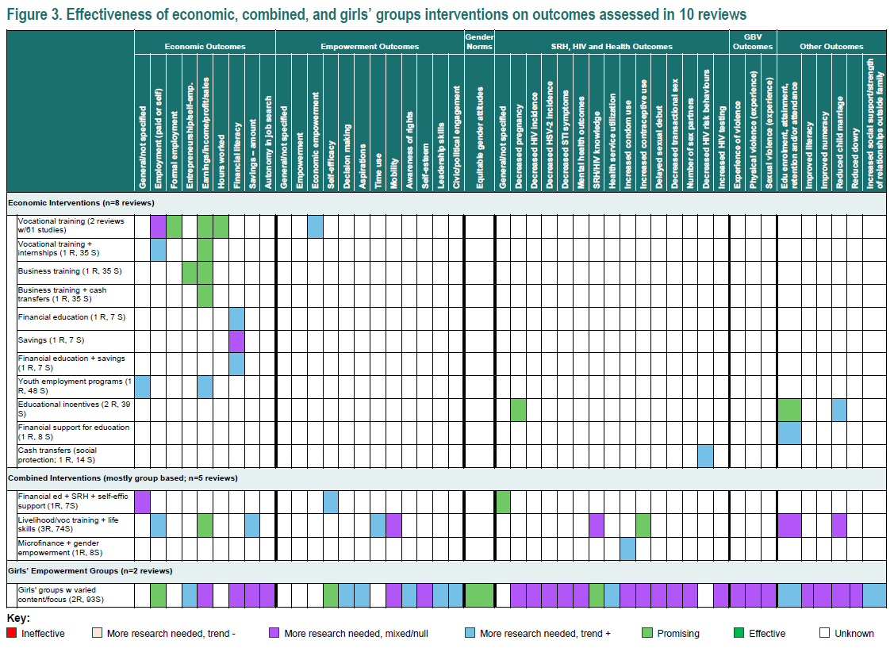Select the 'Increased condom use' column header
This screenshot has height=652, width=894.
click(627, 144)
